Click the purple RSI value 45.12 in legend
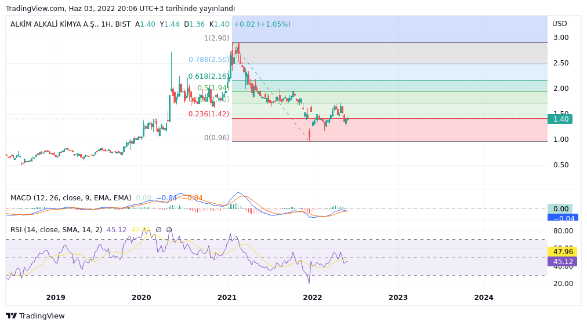The height and width of the screenshot is (326, 587). (117, 229)
